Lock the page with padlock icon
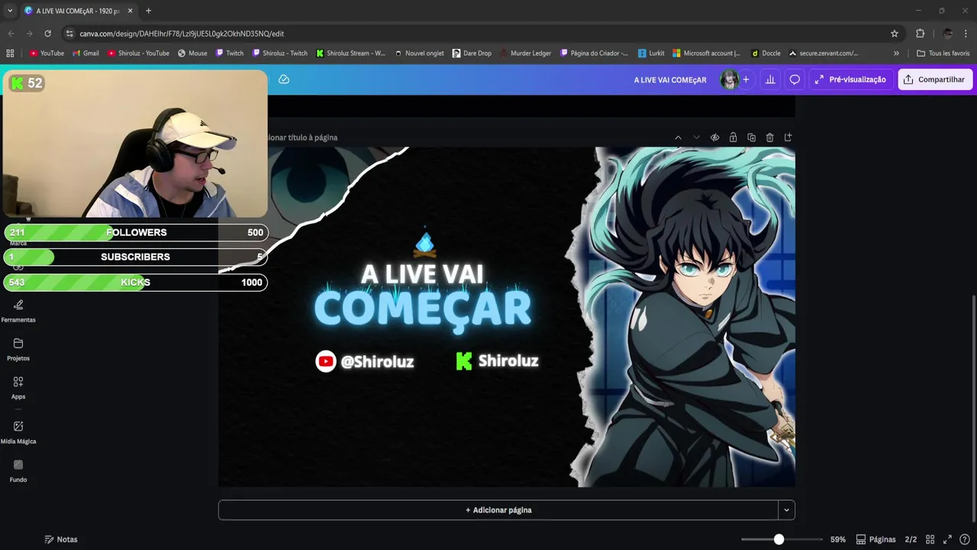Screen dimensions: 977x550 (733, 137)
